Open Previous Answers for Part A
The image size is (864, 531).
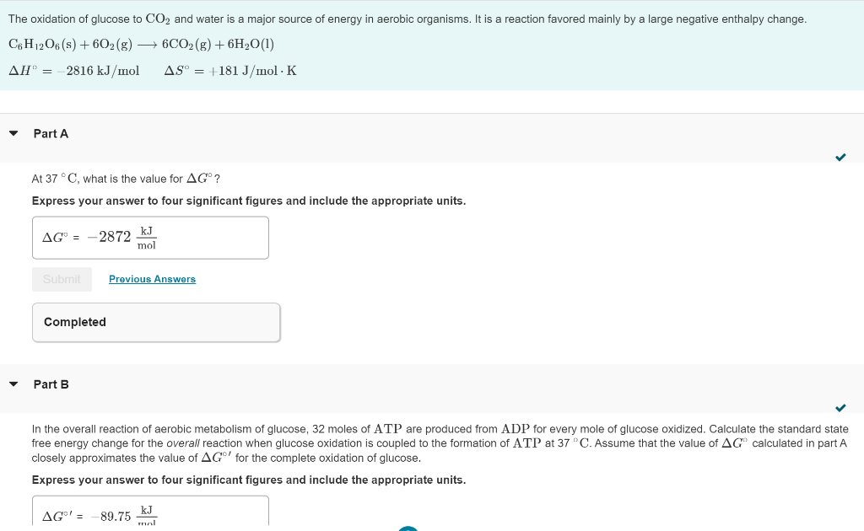[x=152, y=278]
